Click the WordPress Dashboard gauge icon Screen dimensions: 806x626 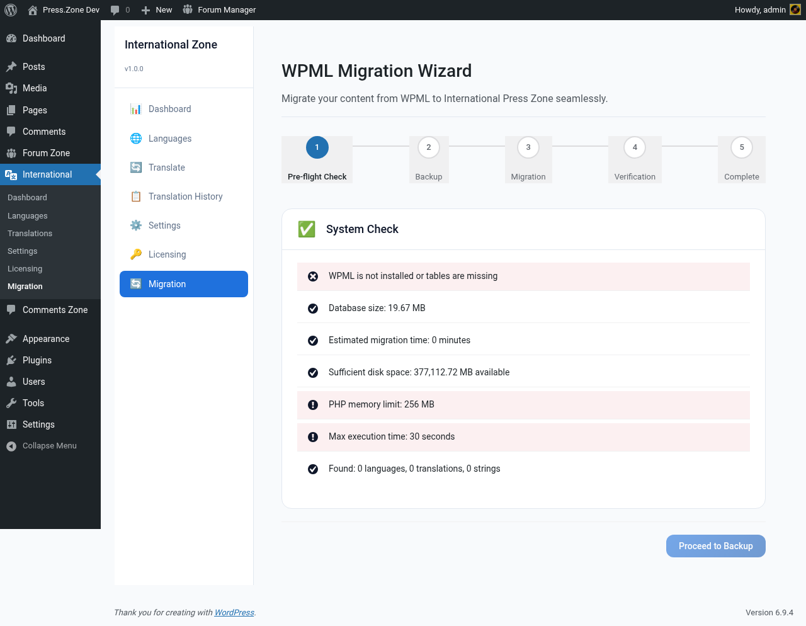pyautogui.click(x=11, y=38)
